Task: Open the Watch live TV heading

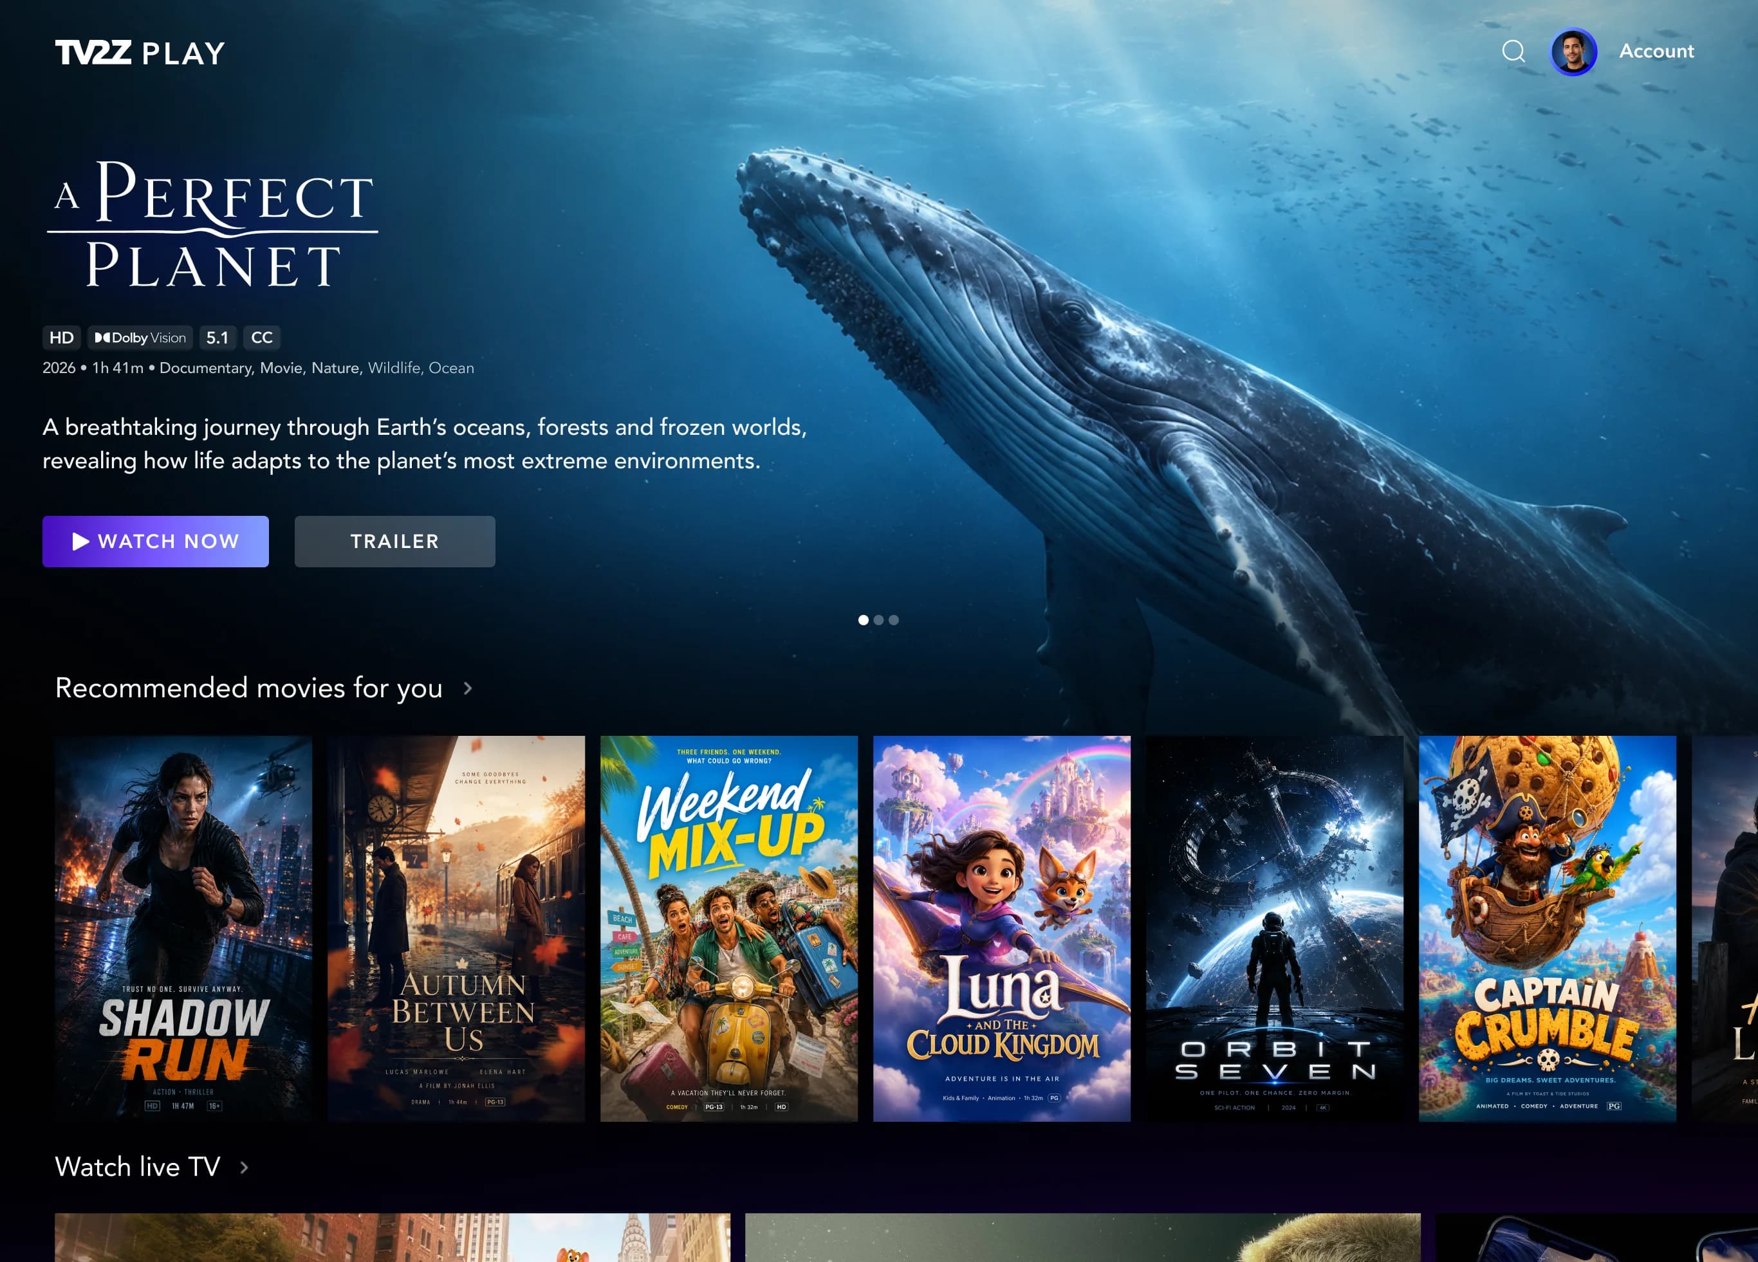Action: [138, 1167]
